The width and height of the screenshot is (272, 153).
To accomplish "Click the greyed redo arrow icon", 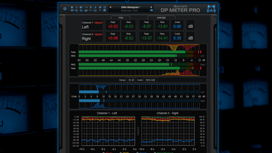I will pyautogui.click(x=86, y=7).
